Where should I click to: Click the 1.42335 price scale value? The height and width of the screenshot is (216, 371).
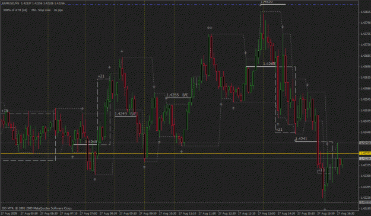tap(365, 165)
